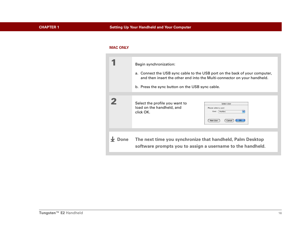Click "Setting Up Your Handheld and Your Computer" title
This screenshot has width=295, height=228.
[150, 27]
